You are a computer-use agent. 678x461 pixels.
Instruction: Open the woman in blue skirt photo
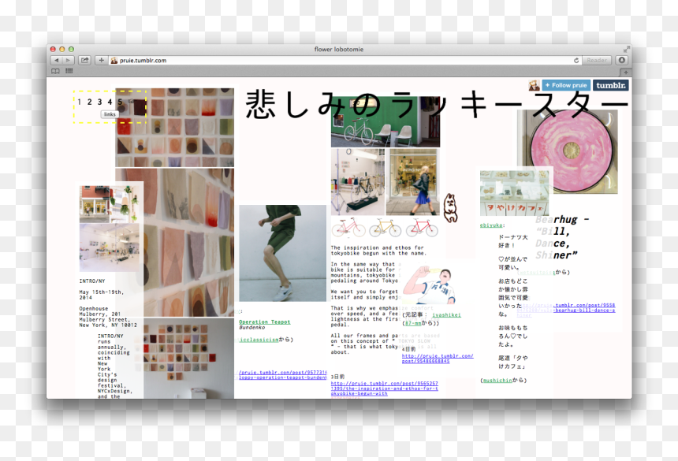click(412, 182)
